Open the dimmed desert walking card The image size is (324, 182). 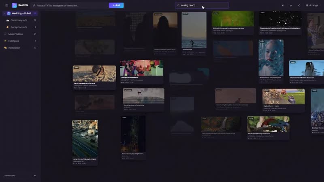tap(236, 99)
